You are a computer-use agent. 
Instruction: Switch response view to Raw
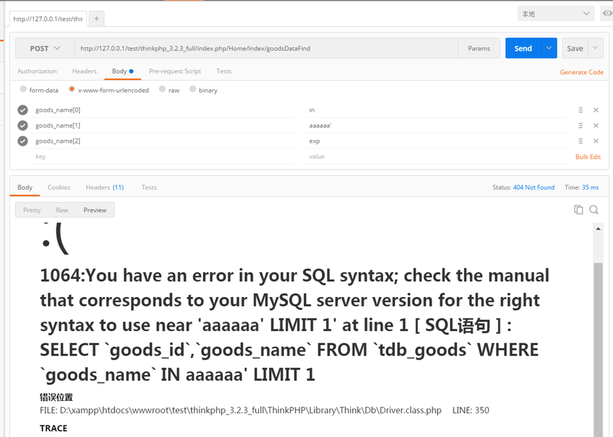[62, 210]
